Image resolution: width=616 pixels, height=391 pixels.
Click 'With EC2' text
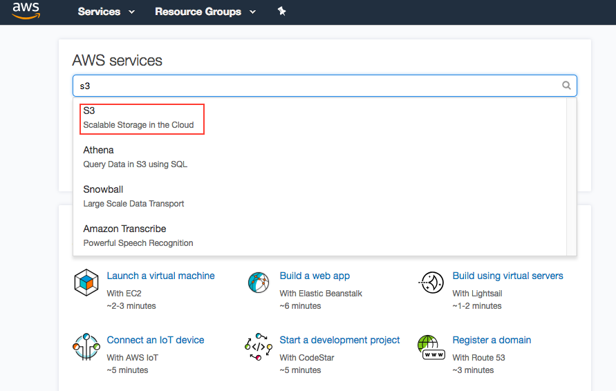(x=124, y=293)
